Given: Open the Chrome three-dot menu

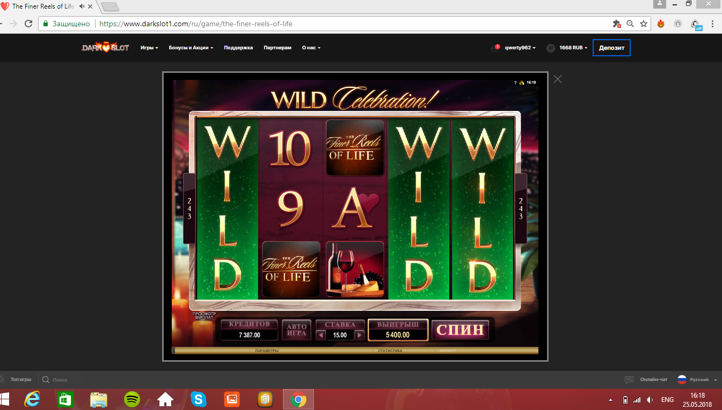Looking at the screenshot, I should 713,24.
